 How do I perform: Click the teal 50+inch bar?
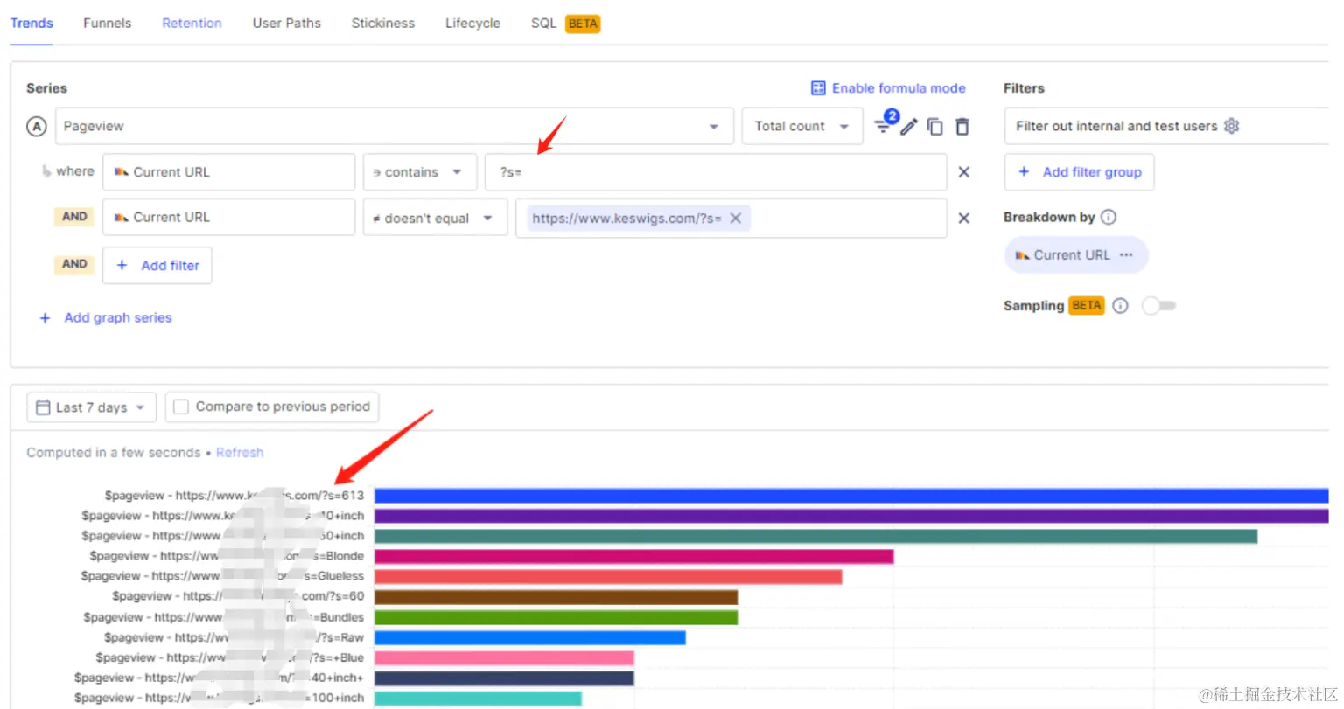pyautogui.click(x=815, y=536)
